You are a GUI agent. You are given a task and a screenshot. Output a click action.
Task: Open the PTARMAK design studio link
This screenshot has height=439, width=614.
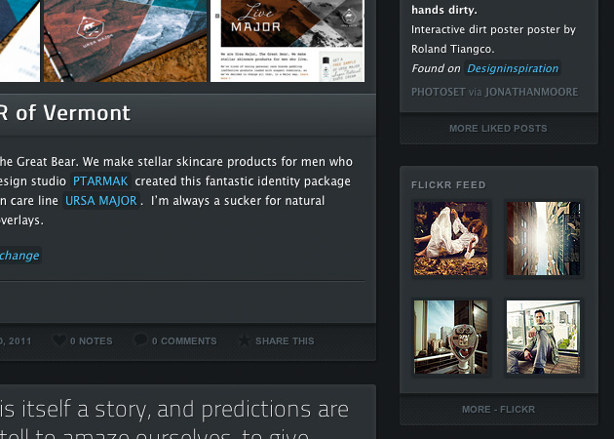tap(100, 181)
